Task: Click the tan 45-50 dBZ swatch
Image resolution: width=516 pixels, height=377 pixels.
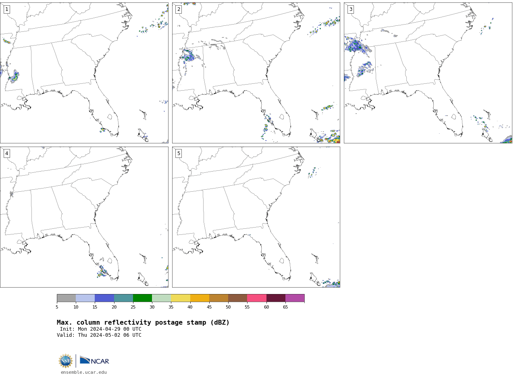Action: click(x=218, y=298)
